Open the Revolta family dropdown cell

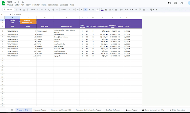28,20
